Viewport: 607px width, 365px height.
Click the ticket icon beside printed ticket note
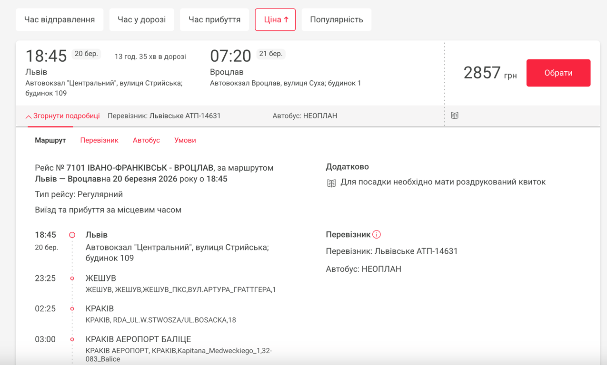[331, 183]
